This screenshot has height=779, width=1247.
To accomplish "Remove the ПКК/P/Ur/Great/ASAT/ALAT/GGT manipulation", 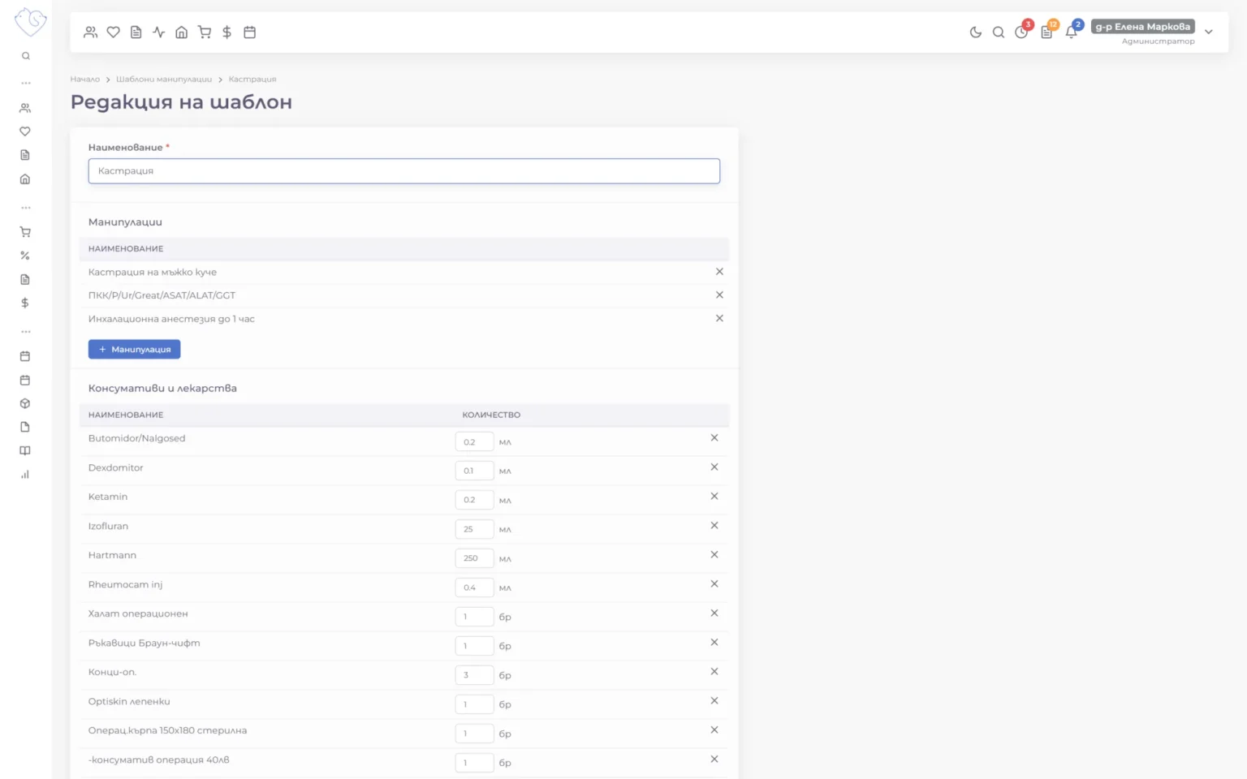I will pyautogui.click(x=719, y=295).
